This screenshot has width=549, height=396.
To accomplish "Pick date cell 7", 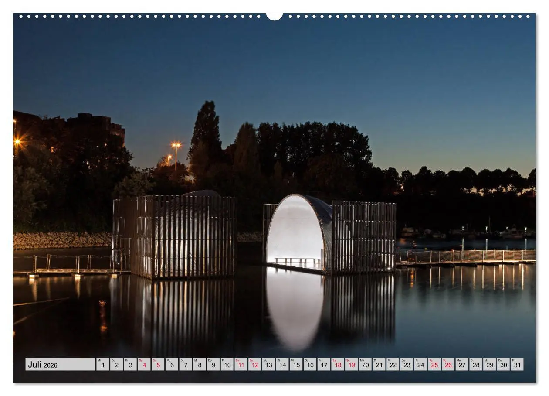I will pyautogui.click(x=186, y=365).
